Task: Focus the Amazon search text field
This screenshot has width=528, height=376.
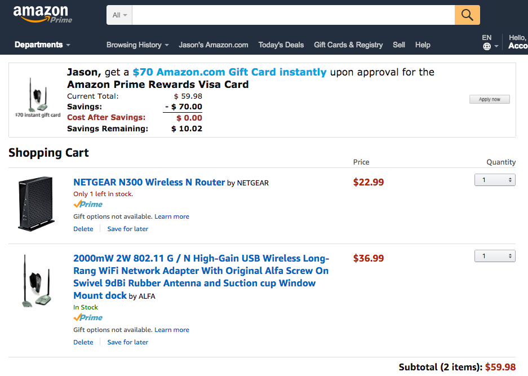Action: click(293, 15)
